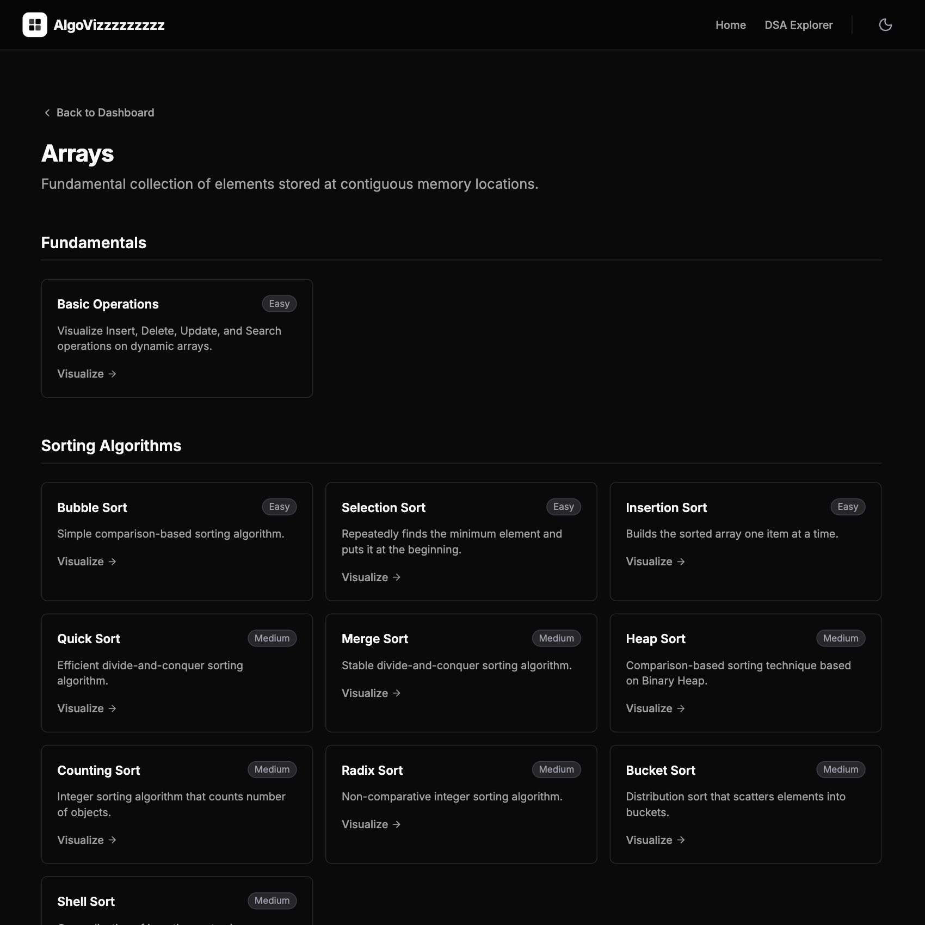925x925 pixels.
Task: Click the back chevron arrow icon
Action: [x=47, y=113]
